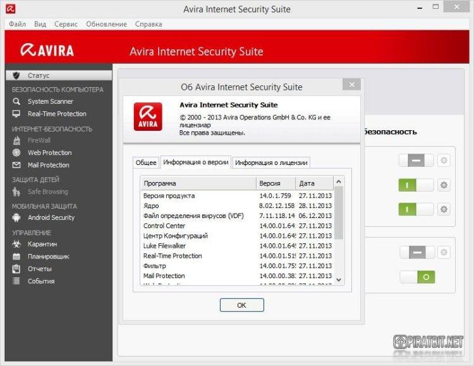Open the Сервис menu
Screen dimensions: 474x366
tap(66, 24)
